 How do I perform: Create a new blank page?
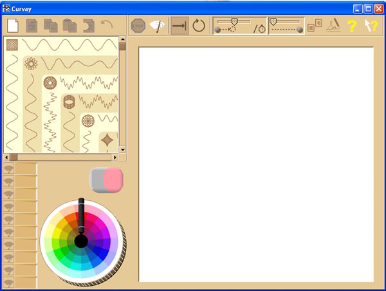point(13,25)
